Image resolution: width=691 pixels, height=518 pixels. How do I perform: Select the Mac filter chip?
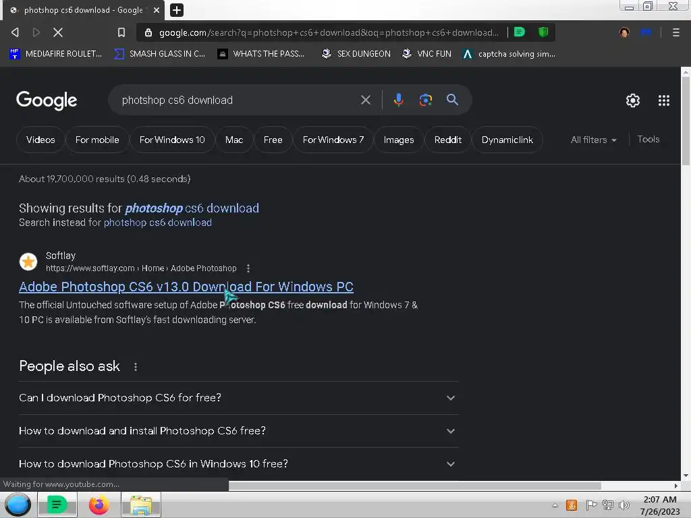[234, 140]
